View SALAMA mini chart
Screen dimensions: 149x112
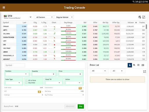52,34
